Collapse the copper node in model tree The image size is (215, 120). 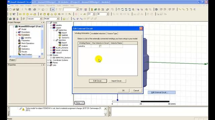[51, 28]
